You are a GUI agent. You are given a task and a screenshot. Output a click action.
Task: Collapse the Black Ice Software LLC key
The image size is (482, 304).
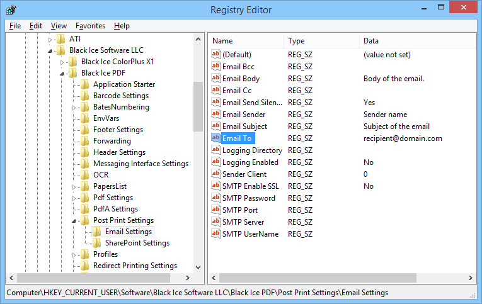point(50,51)
